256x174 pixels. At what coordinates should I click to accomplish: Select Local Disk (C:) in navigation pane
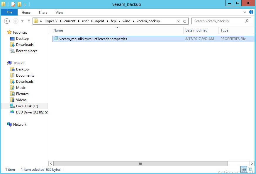click(x=27, y=106)
